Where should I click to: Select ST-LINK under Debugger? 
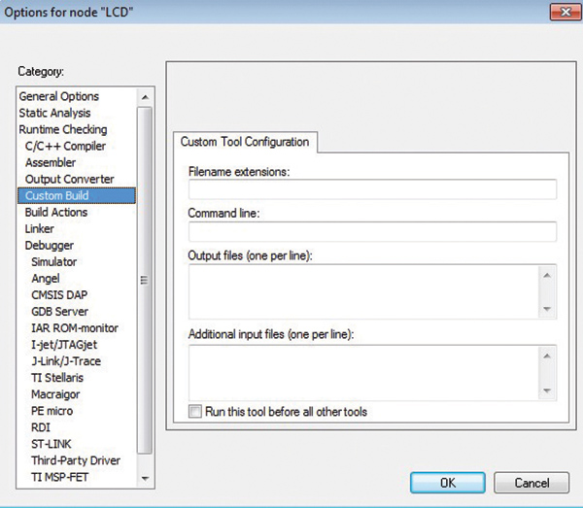point(52,444)
